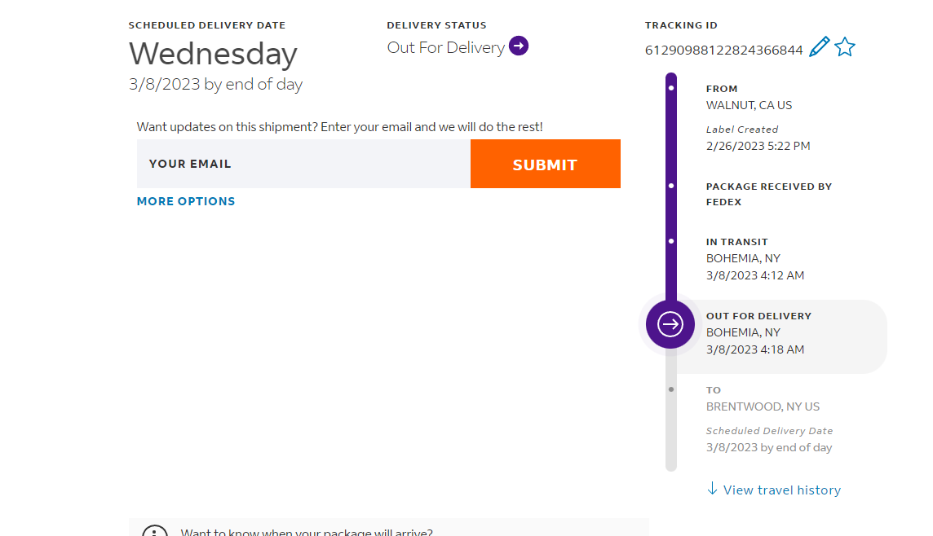This screenshot has height=536, width=933.
Task: Click the star icon to favorite shipment
Action: (845, 47)
